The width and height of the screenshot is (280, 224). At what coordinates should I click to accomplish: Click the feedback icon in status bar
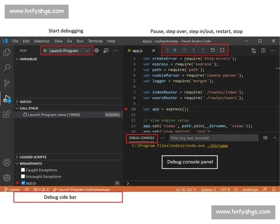point(265,189)
